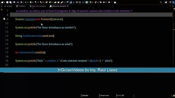Toggle Block Selection mode icon
The image size is (175, 98).
[x=80, y=2]
